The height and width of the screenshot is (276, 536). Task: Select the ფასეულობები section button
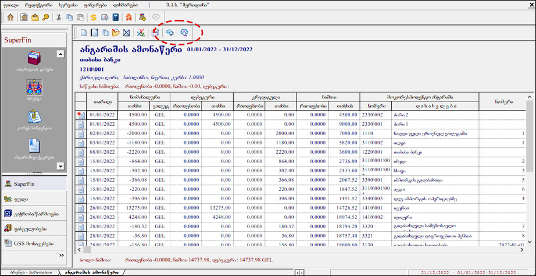point(34,228)
